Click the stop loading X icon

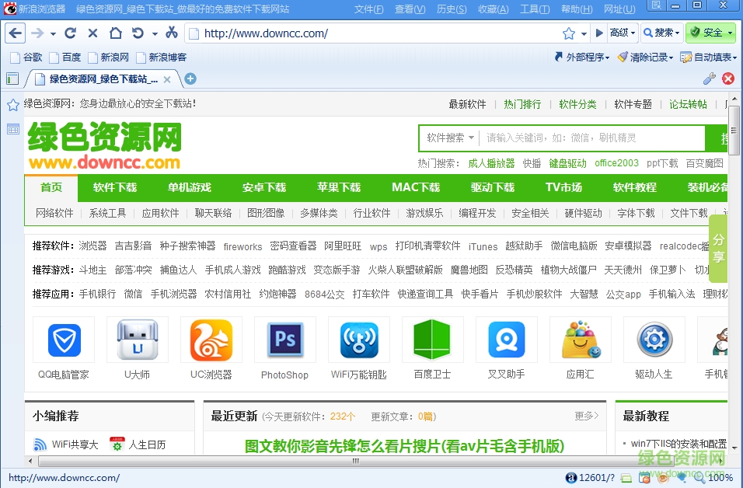tap(92, 33)
